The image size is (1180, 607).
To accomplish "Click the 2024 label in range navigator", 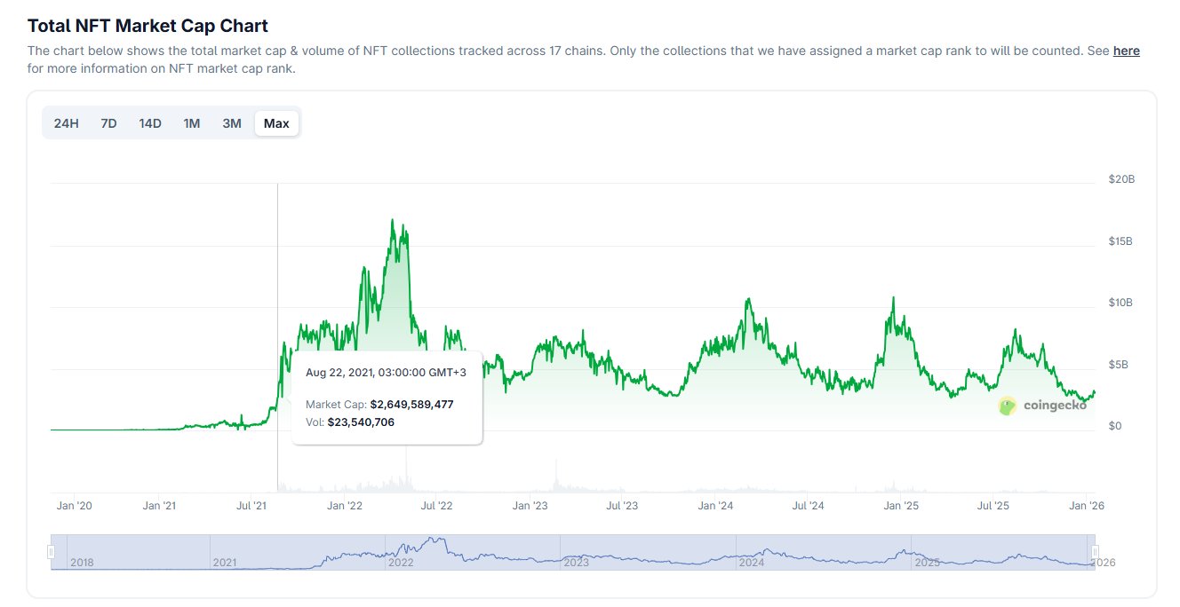I will (x=752, y=563).
